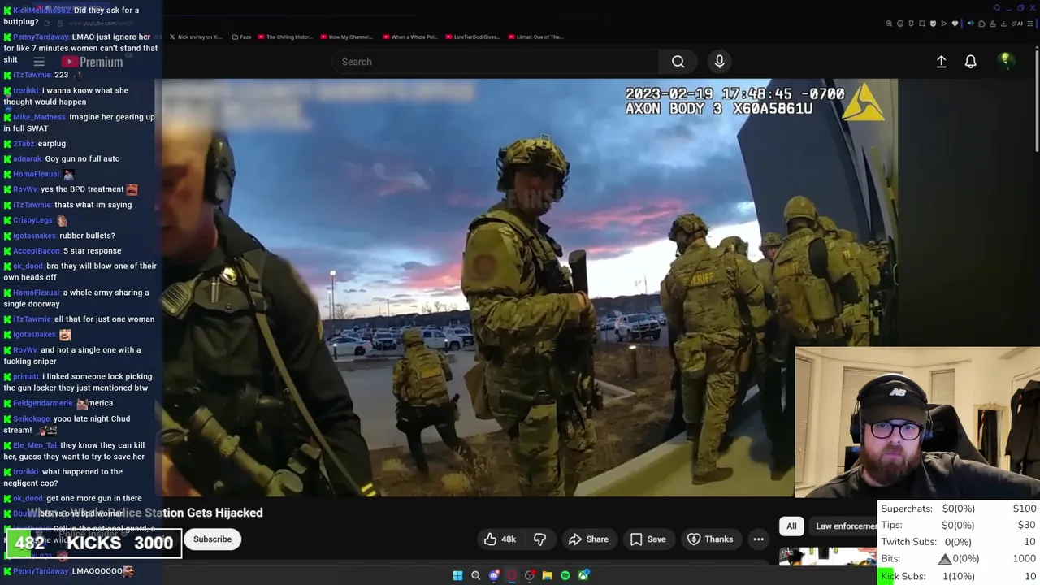
Task: Click the blue megaphone extension icon
Action: [x=971, y=24]
